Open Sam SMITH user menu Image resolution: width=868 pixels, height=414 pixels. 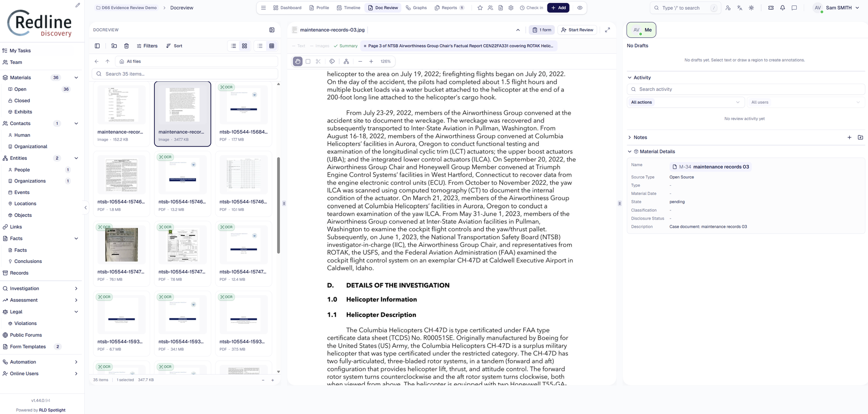tap(836, 8)
